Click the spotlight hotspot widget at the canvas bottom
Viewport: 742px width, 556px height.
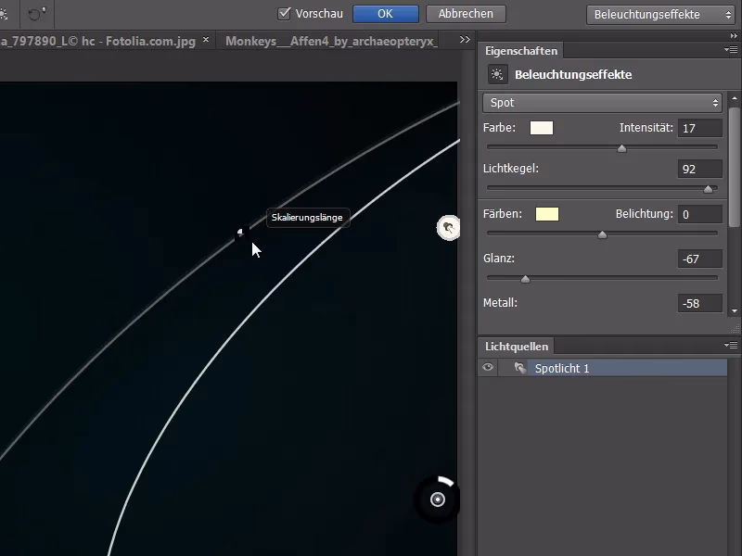click(x=436, y=499)
